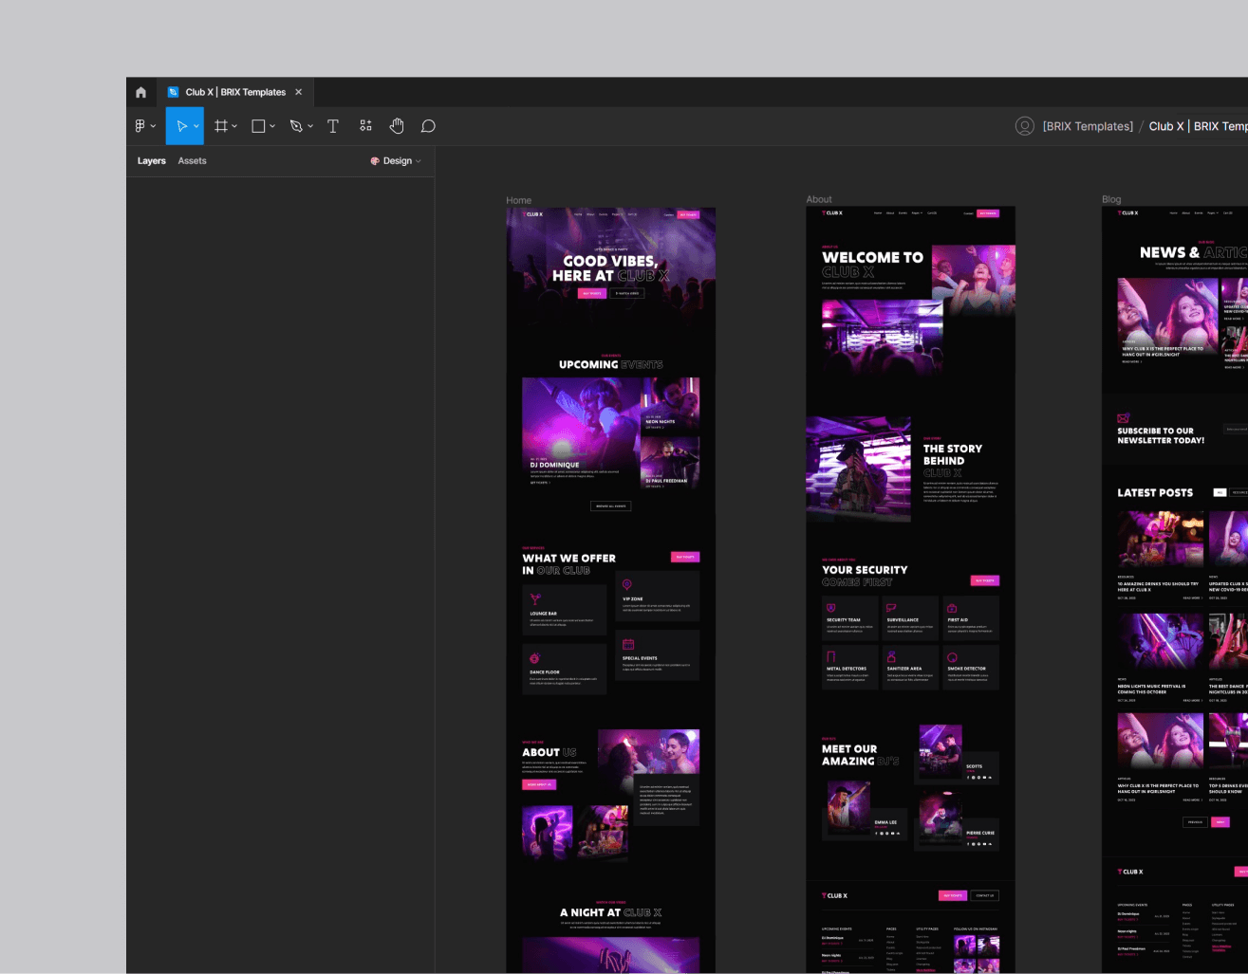Click 'SUBSCRIBE TO OUR NEWSLETTER TODAY!' heading
Image resolution: width=1248 pixels, height=974 pixels.
click(1161, 435)
